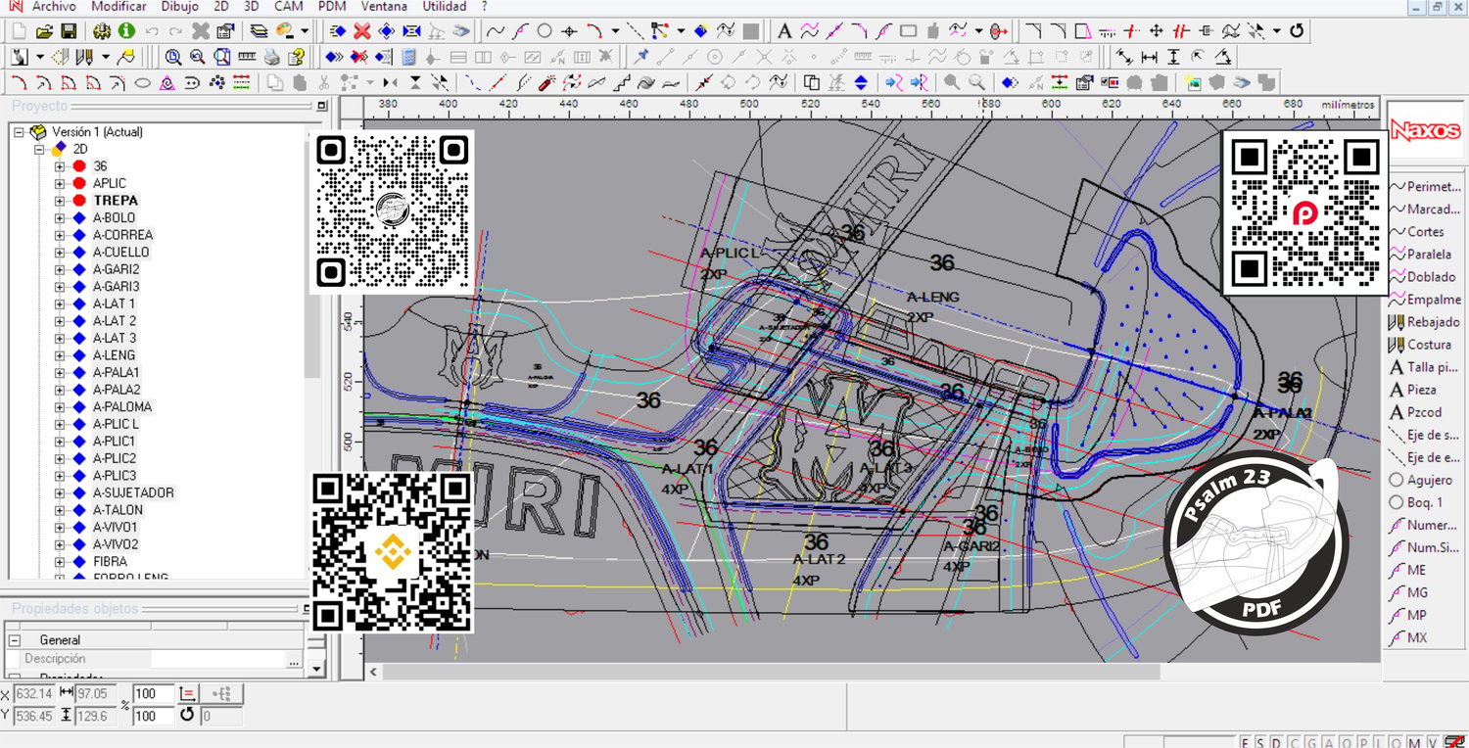This screenshot has height=748, width=1469.
Task: Expand the A-SUJETADOR tree node
Action: pos(60,492)
